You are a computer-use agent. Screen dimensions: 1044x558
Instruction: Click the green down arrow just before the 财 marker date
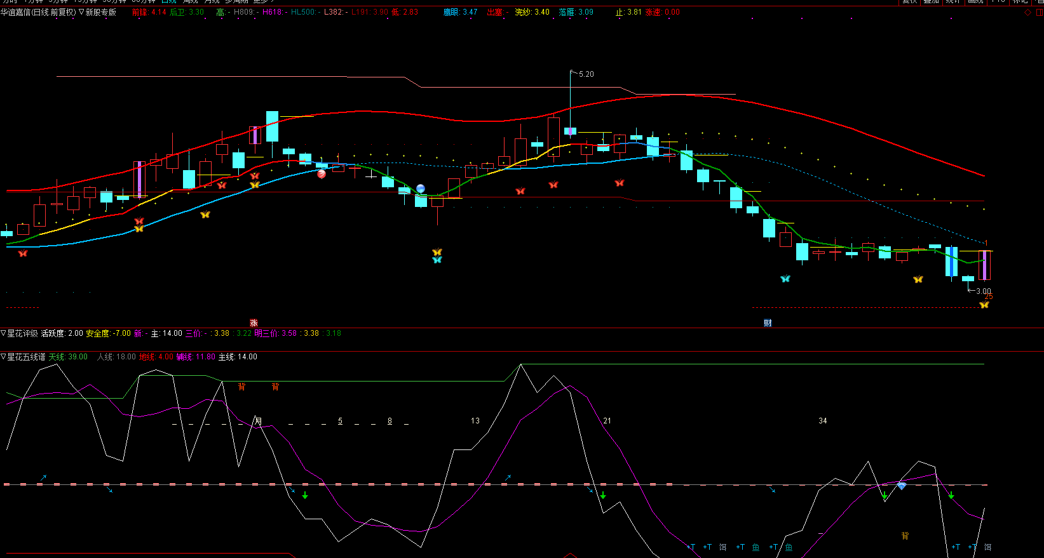[603, 495]
